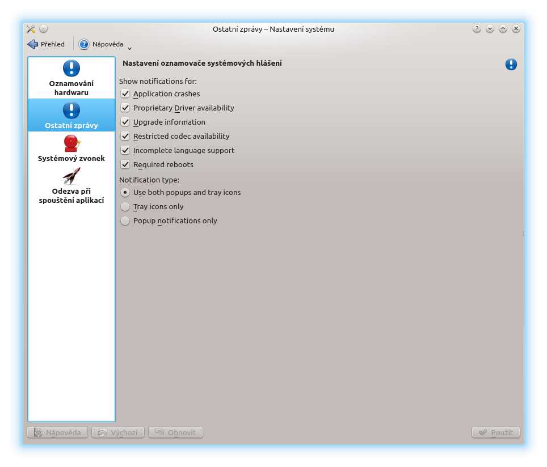Toggle Application crashes checkbox
Viewport: 547px width, 467px height.
point(125,94)
